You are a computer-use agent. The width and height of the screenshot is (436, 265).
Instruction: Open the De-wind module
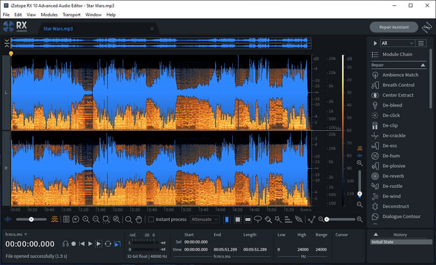[386, 196]
